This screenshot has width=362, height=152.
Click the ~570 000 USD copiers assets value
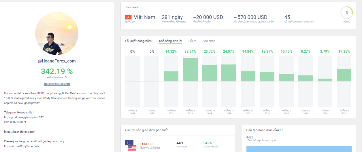pos(250,17)
